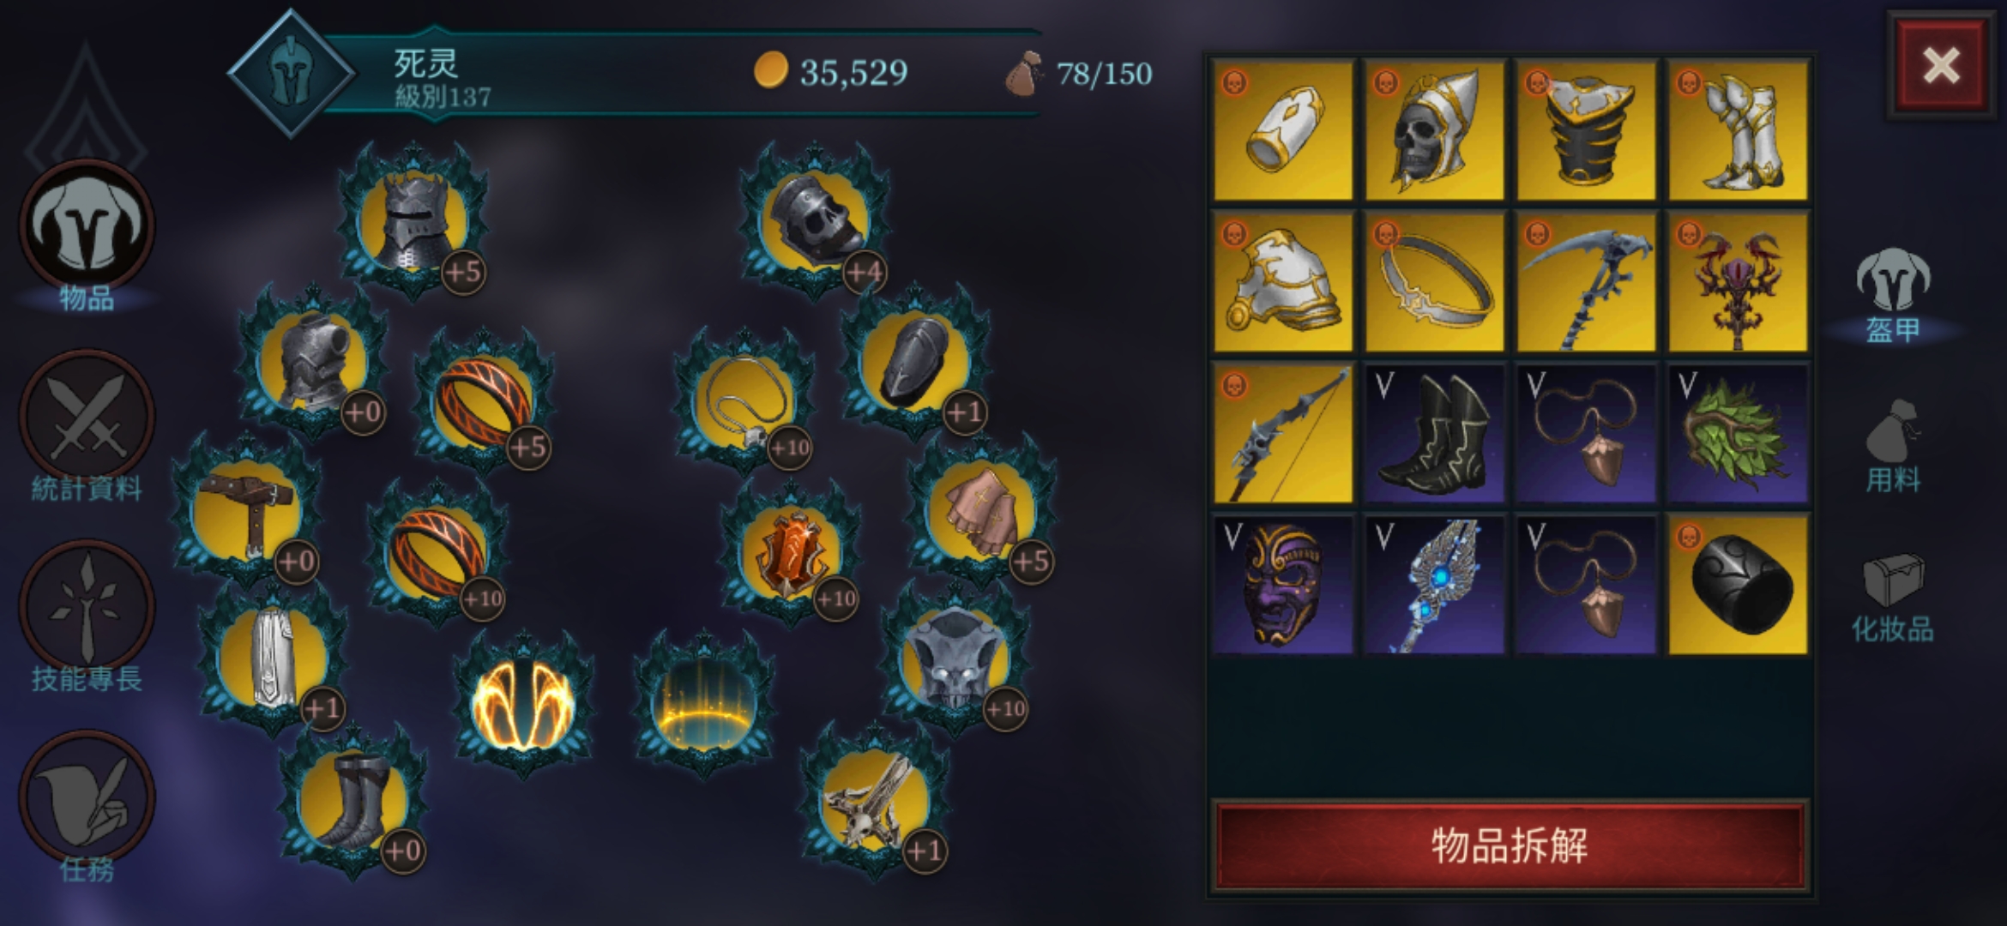The width and height of the screenshot is (2007, 926).
Task: Select the equipped orange gem amulet +10
Action: pyautogui.click(x=791, y=553)
